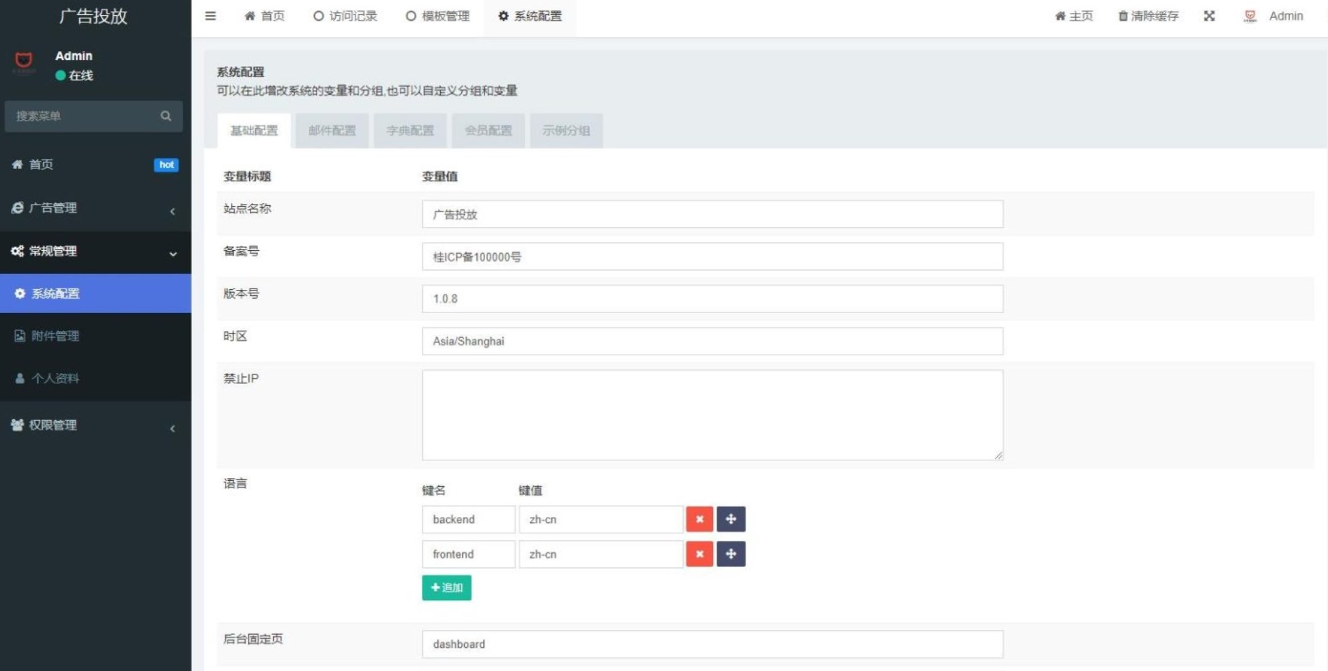The image size is (1328, 671).
Task: Edit the backend zh-cn value field
Action: click(601, 519)
